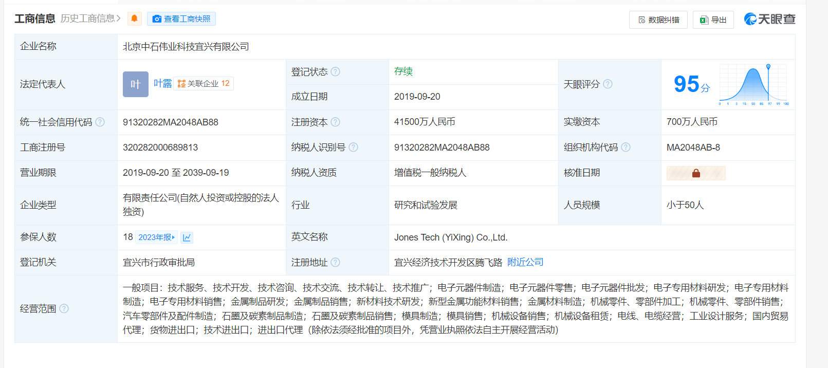Select the address 宜兴经济技术开发区腾飞路
Screen dimensions: 828x368
(x=448, y=263)
